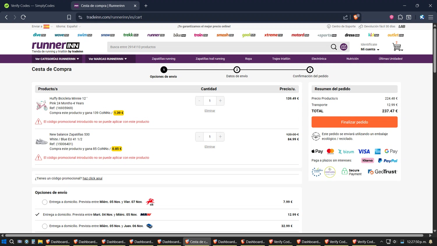Open Centro de Soporte link
The image size is (437, 246).
click(x=341, y=27)
